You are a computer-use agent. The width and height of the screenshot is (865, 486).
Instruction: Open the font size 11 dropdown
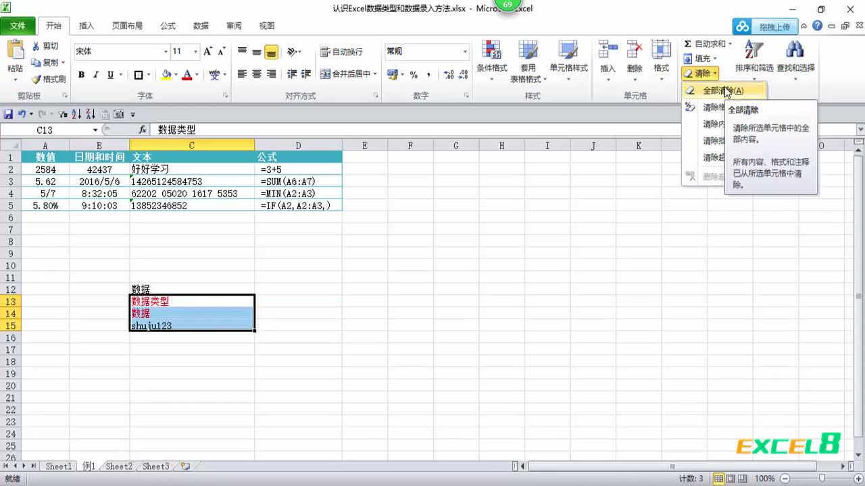[x=195, y=51]
